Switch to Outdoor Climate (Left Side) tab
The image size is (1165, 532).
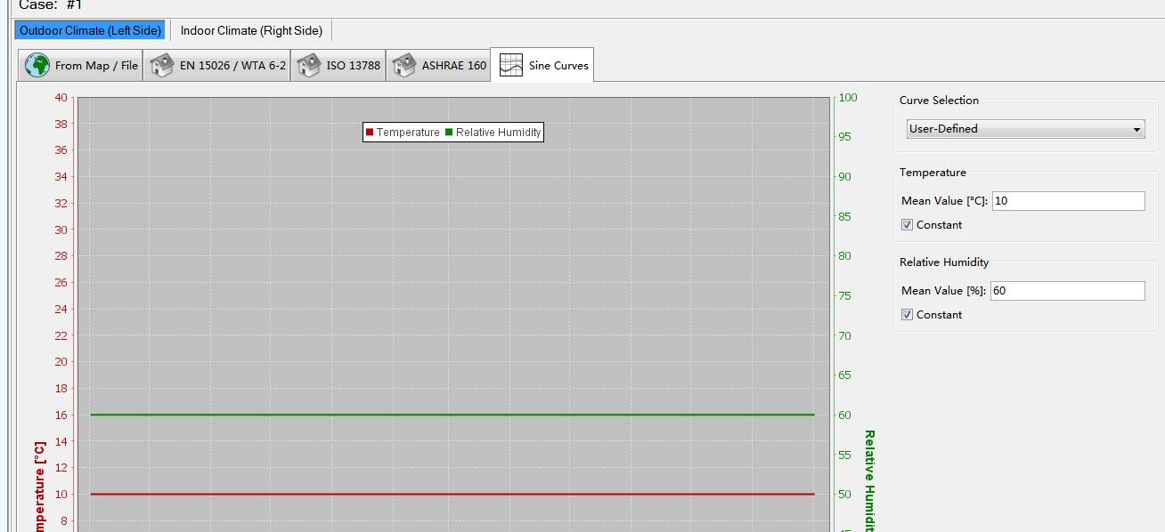pos(90,30)
